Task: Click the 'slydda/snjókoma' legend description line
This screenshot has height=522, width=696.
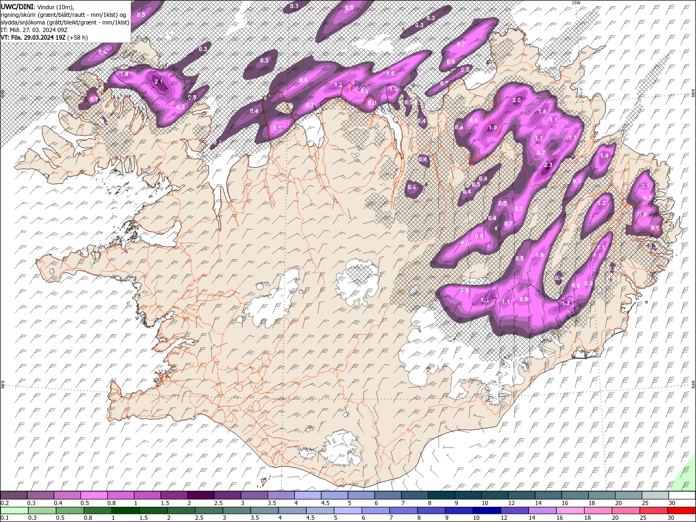Action: (x=65, y=22)
